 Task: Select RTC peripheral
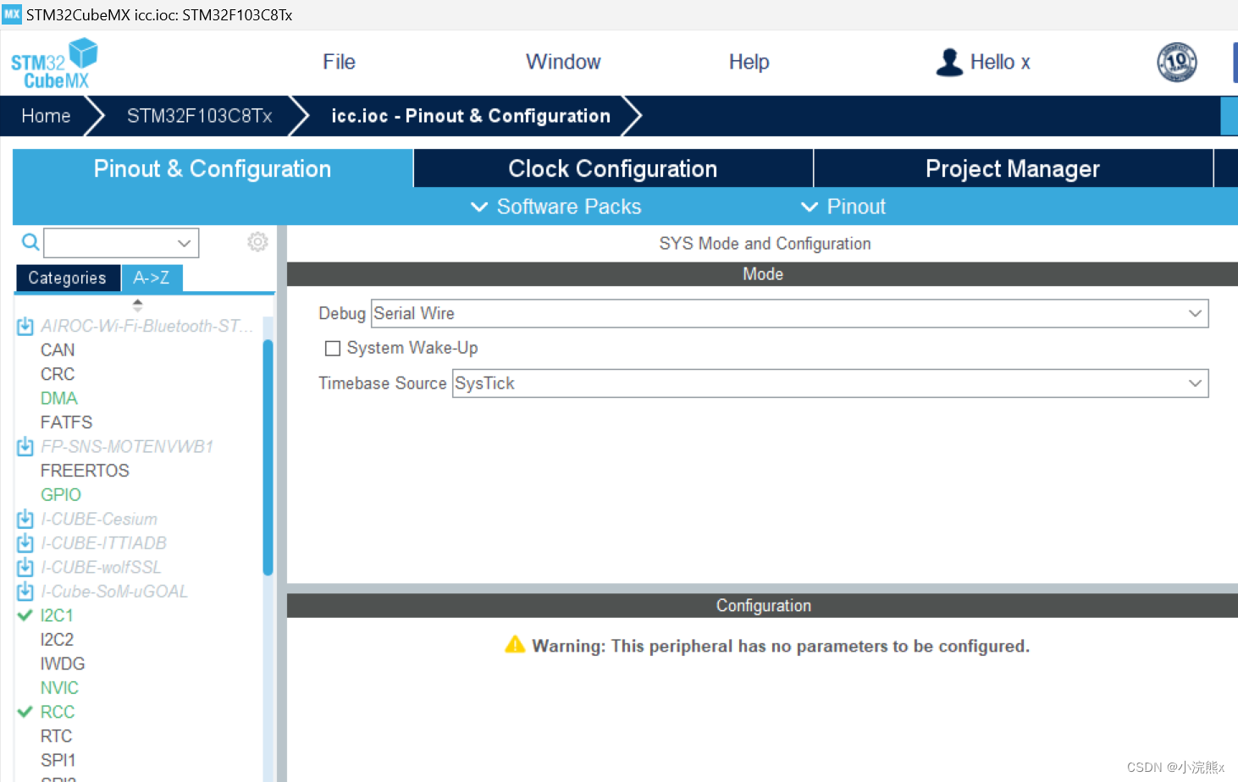click(x=56, y=736)
